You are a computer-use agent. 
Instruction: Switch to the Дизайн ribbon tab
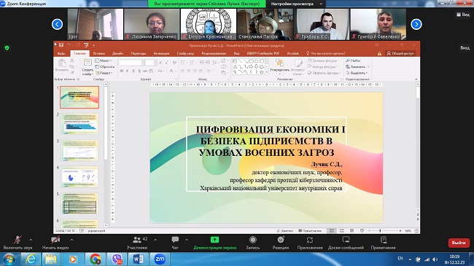pos(117,53)
